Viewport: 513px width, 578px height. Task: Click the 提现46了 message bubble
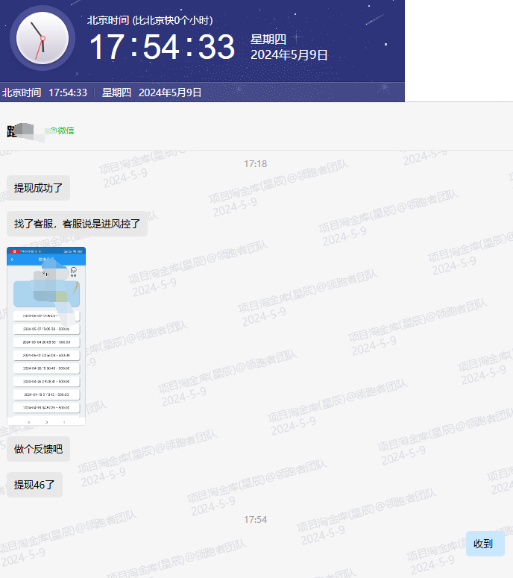pyautogui.click(x=35, y=485)
